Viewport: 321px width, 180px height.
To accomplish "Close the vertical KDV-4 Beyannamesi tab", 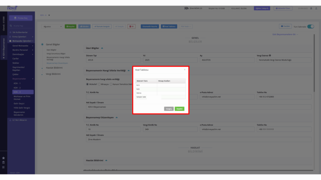I will (x=3, y=58).
